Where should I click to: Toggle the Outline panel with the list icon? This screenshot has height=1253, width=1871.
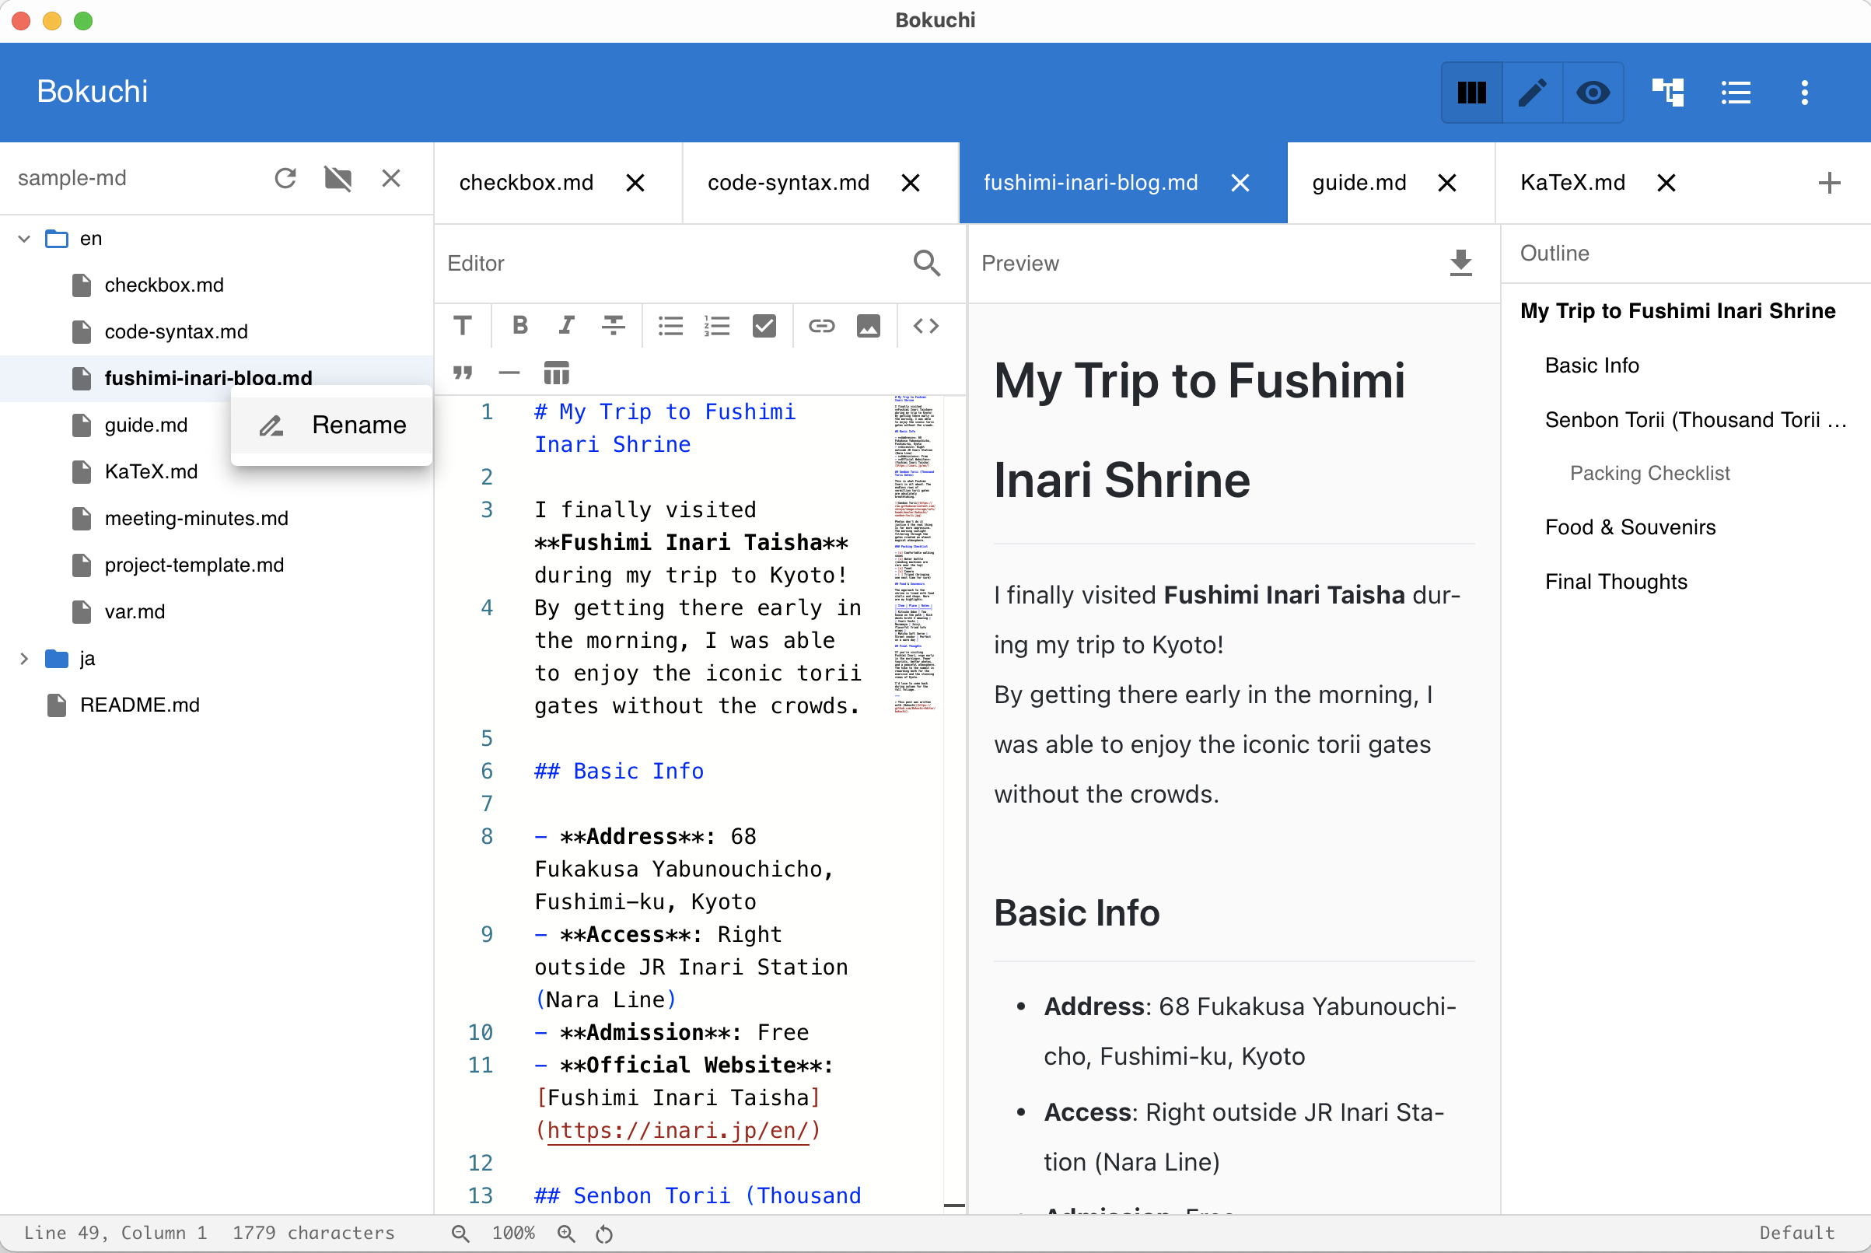click(x=1735, y=93)
